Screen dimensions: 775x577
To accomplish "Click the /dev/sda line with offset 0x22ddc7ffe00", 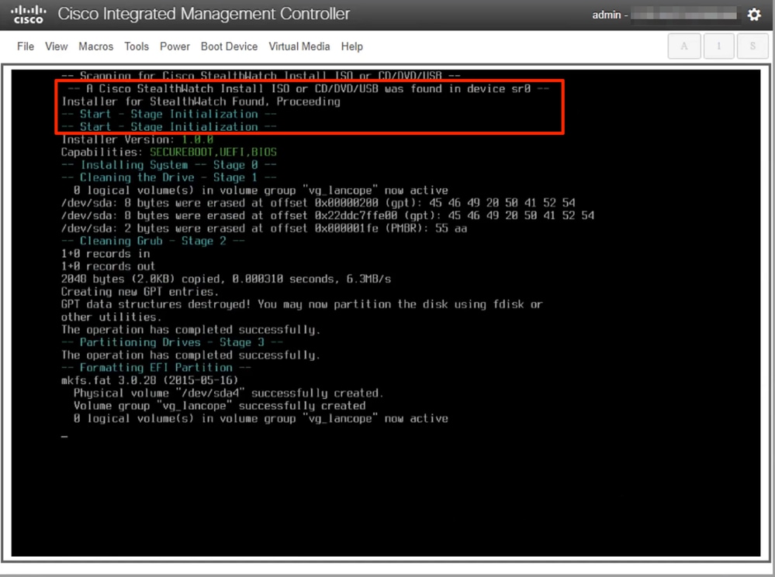I will click(x=327, y=215).
